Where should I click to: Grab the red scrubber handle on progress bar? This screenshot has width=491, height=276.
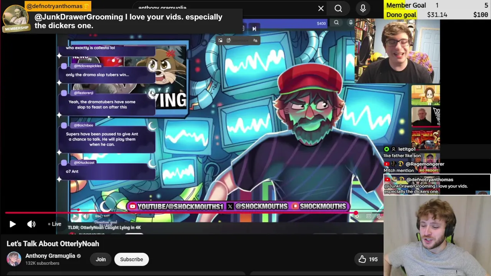[356, 213]
